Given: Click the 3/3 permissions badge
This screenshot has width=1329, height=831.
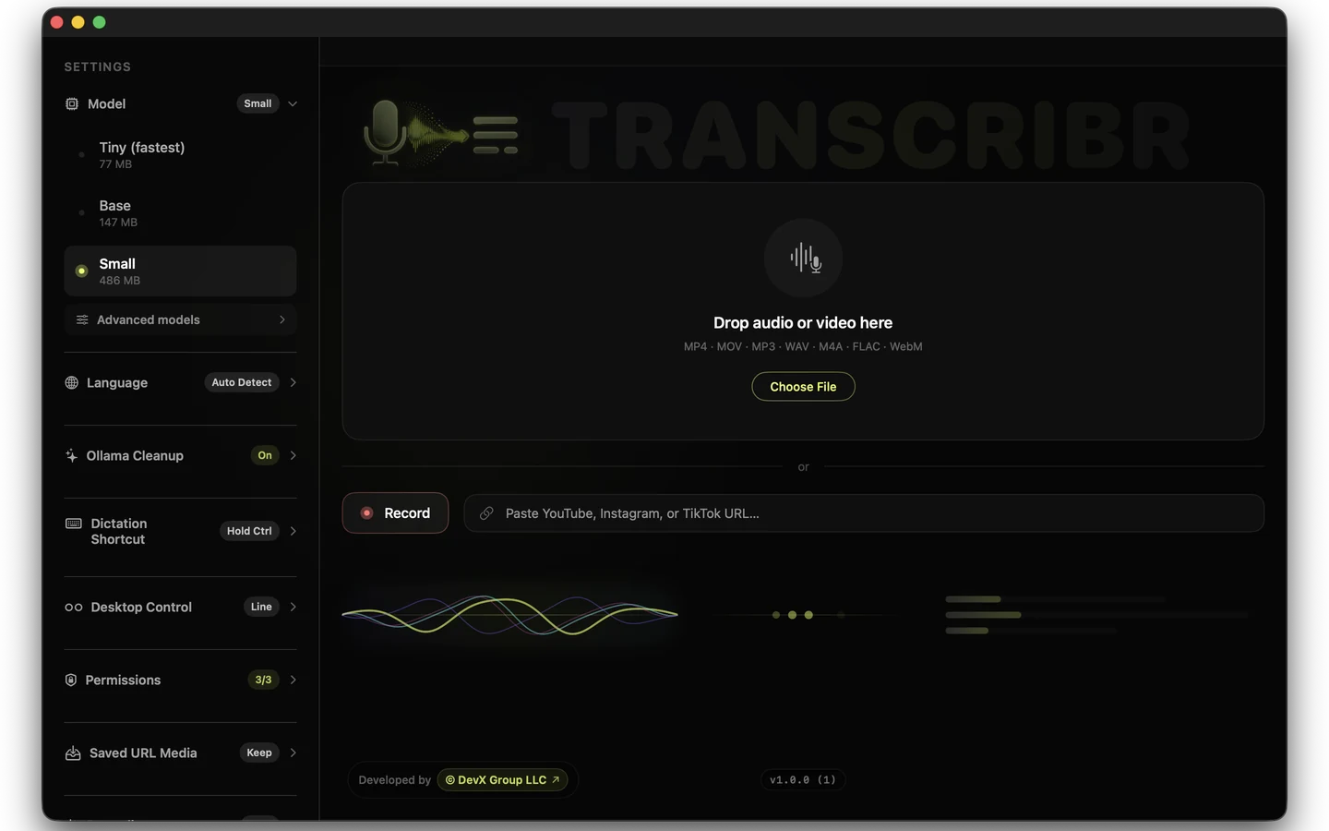Looking at the screenshot, I should coord(263,680).
